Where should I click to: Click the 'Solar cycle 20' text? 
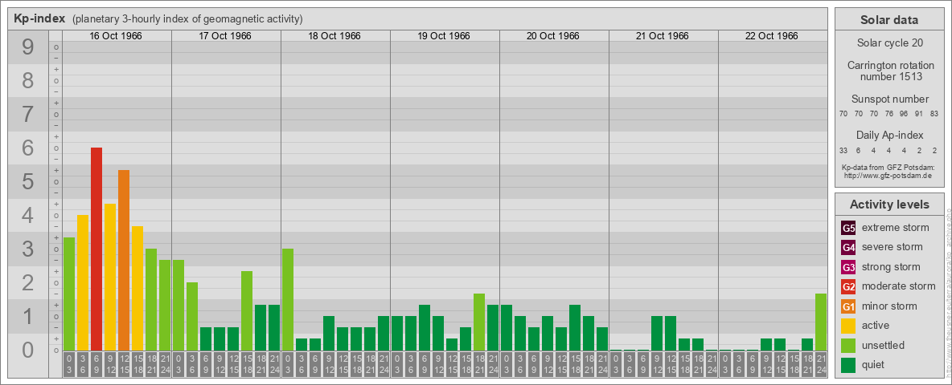pyautogui.click(x=889, y=43)
